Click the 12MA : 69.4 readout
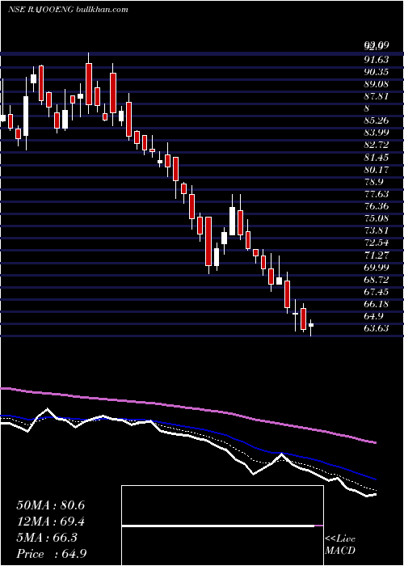The image size is (404, 566). tap(50, 522)
